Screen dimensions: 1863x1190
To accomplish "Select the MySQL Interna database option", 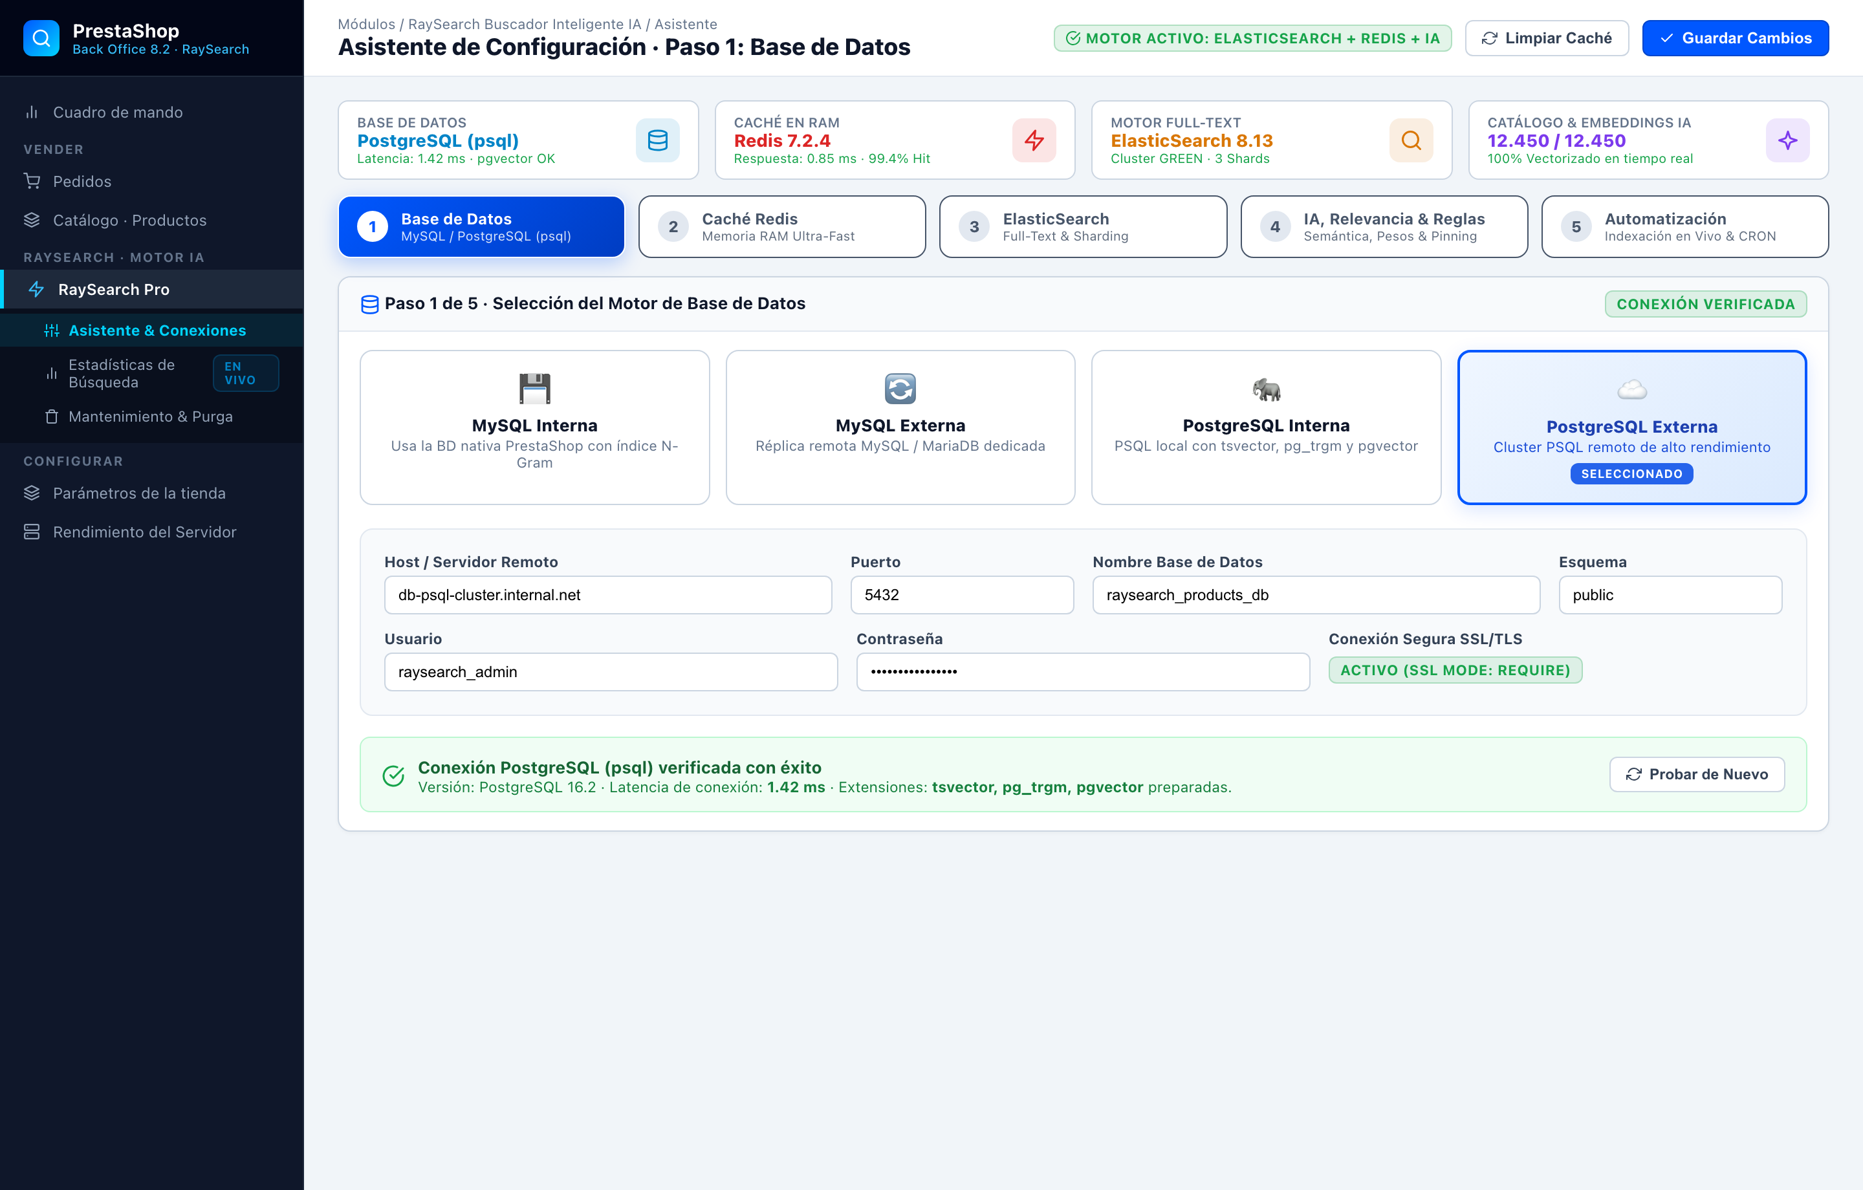I will click(x=534, y=427).
